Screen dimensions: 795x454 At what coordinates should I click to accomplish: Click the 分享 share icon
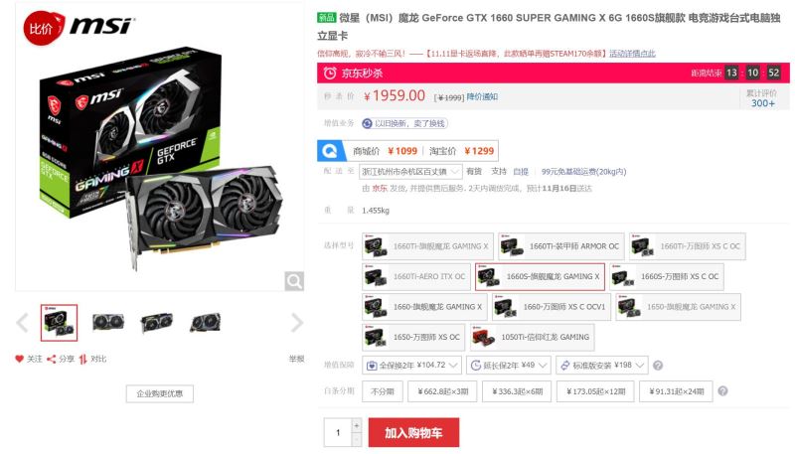[52, 360]
